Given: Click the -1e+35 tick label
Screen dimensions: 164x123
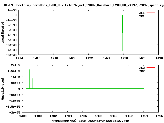Looking at the screenshot, I should pos(15,101).
